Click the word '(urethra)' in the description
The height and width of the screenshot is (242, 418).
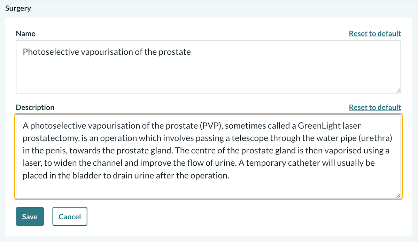375,138
